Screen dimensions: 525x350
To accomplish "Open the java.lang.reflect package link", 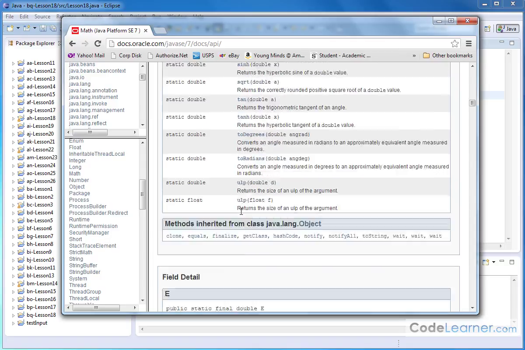I will (87, 123).
